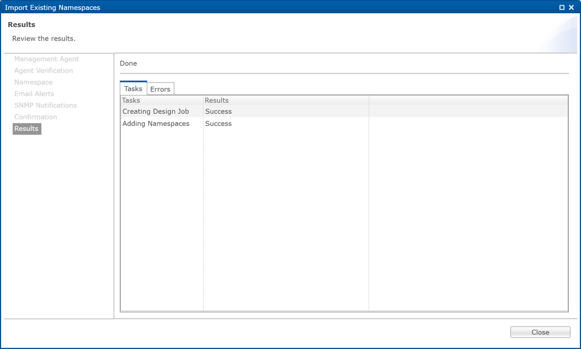This screenshot has height=349, width=581.
Task: Maximize the Import Existing Namespaces dialog
Action: pos(562,7)
